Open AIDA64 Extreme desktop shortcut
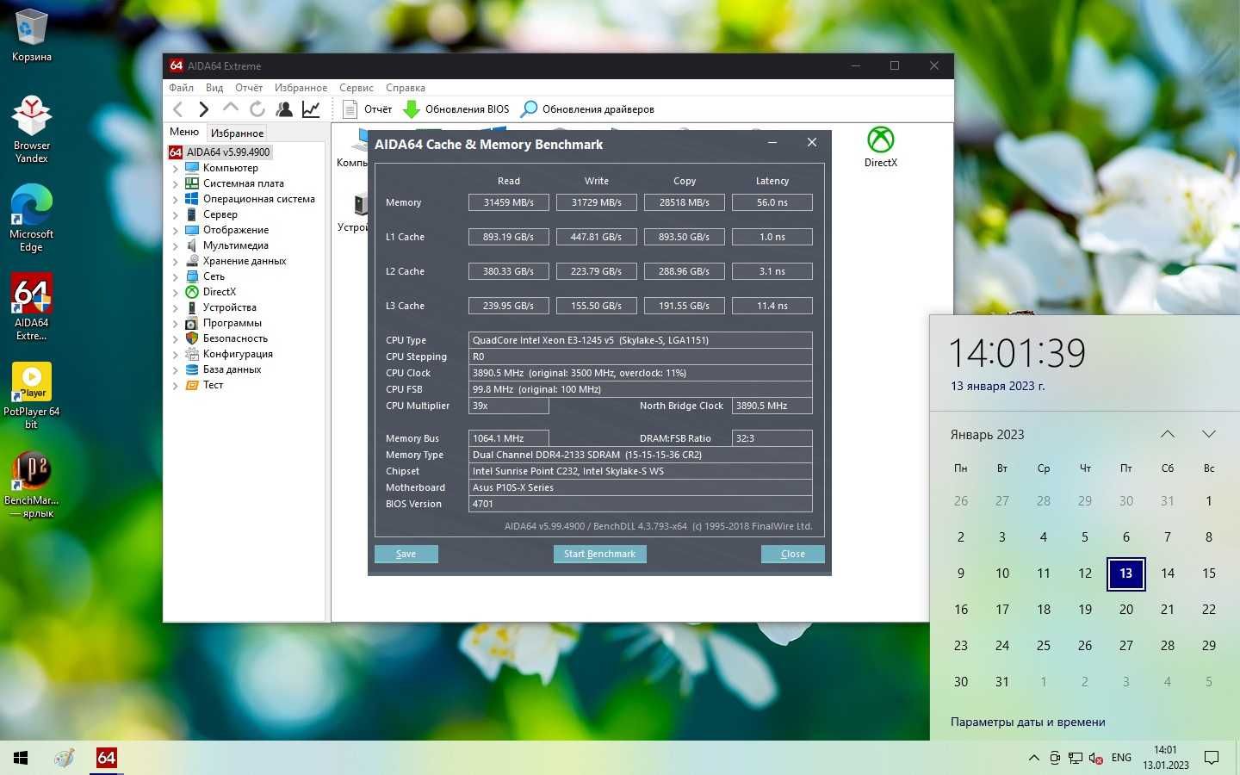This screenshot has height=775, width=1240. pos(31,307)
